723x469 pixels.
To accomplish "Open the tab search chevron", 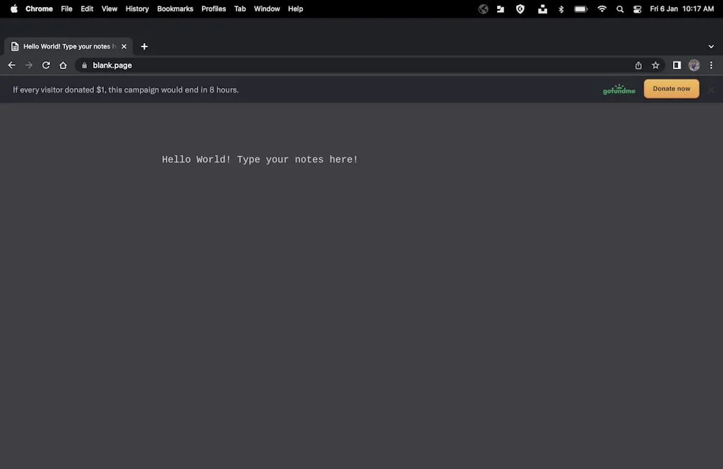I will coord(711,46).
